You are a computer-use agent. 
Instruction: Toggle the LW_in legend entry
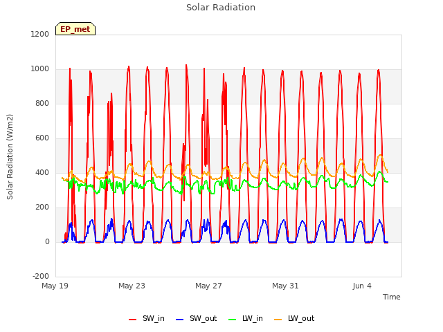(246, 318)
